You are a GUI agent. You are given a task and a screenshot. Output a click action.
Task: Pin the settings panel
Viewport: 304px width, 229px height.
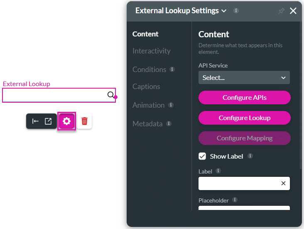click(281, 11)
